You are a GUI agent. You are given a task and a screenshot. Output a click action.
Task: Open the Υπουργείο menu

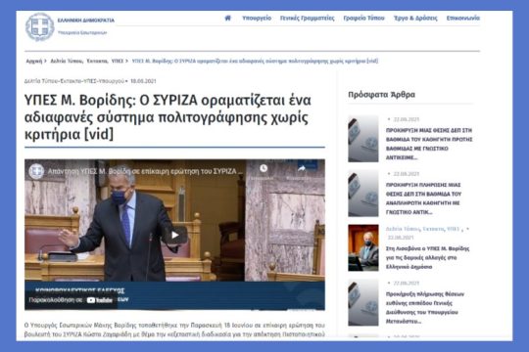pos(257,19)
